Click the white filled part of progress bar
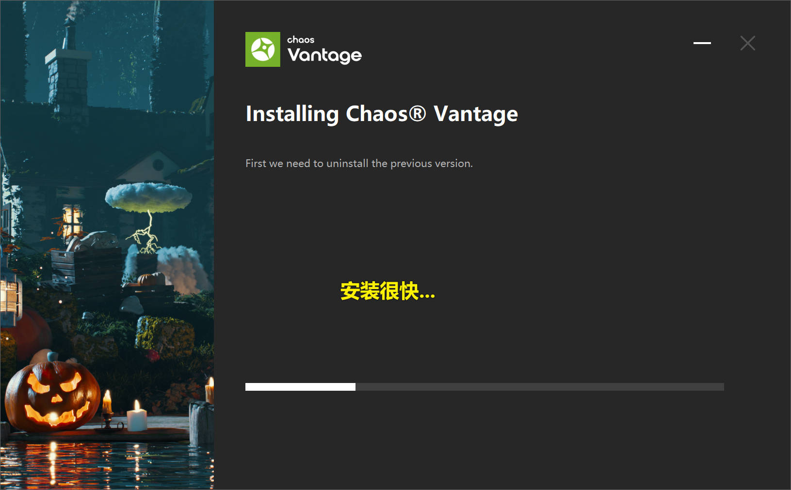The image size is (791, 490). pos(300,387)
